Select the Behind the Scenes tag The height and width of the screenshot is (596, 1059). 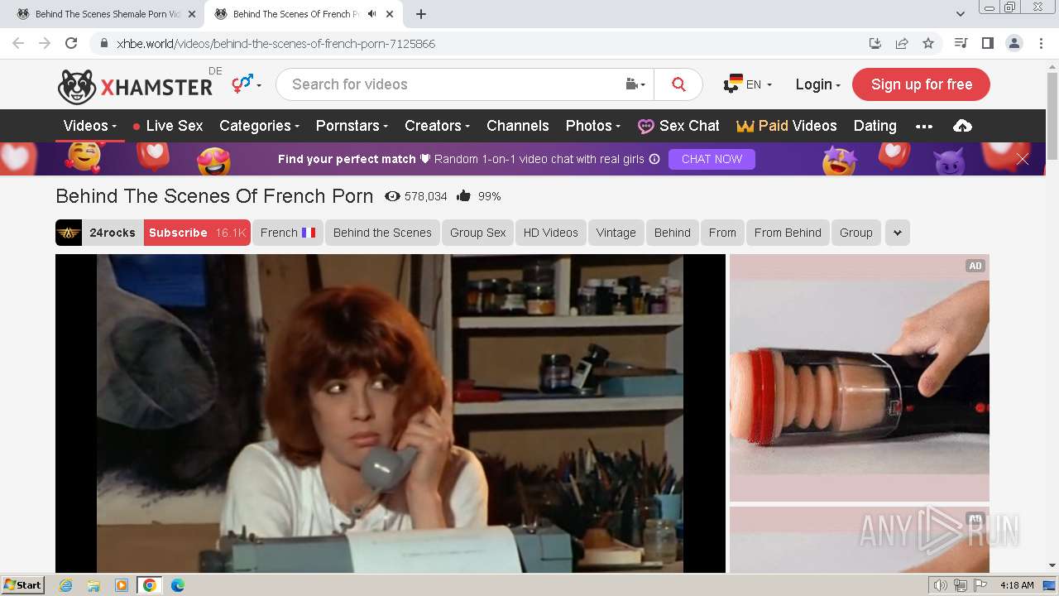point(382,233)
